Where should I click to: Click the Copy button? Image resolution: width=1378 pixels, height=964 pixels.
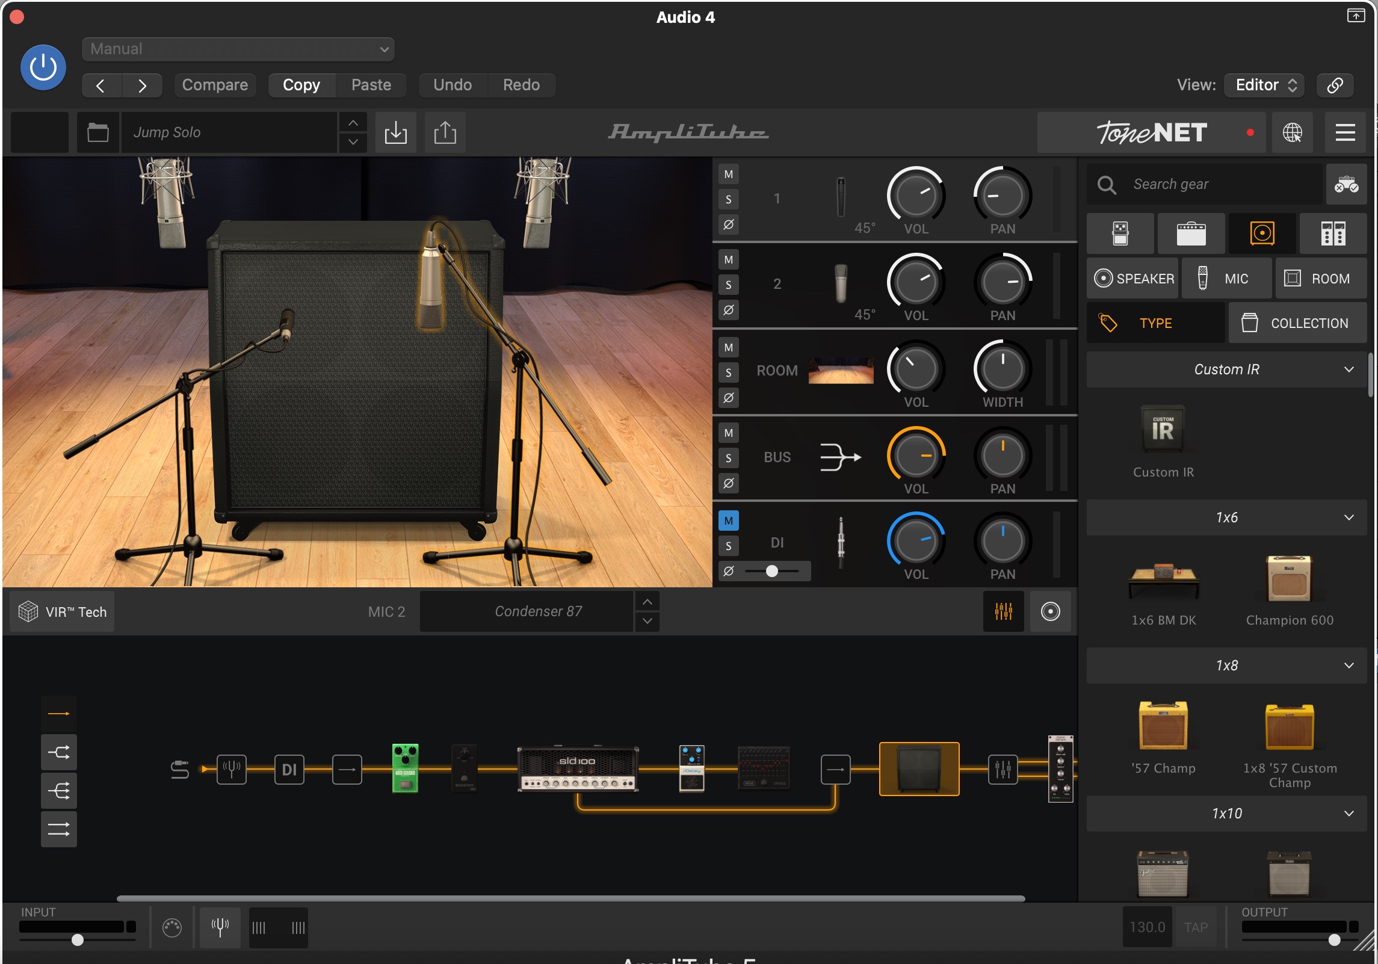(x=301, y=85)
